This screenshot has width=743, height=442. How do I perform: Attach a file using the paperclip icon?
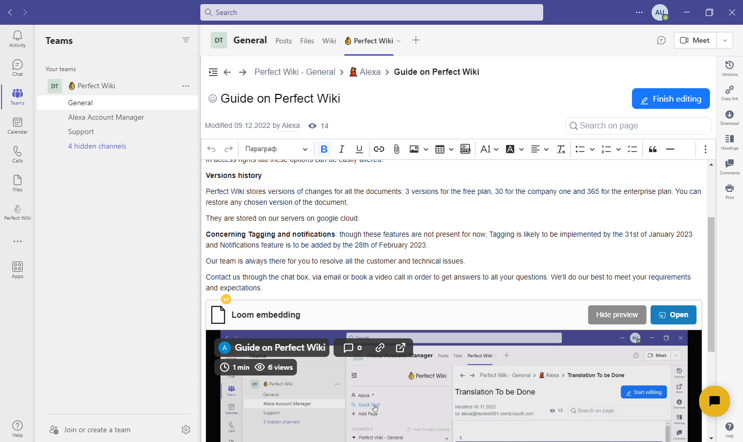coord(396,149)
